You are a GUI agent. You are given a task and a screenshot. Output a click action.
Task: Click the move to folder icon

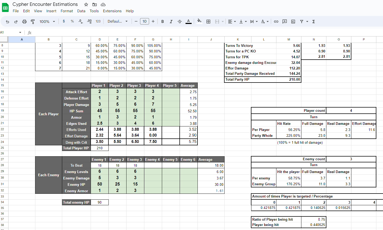(94, 5)
